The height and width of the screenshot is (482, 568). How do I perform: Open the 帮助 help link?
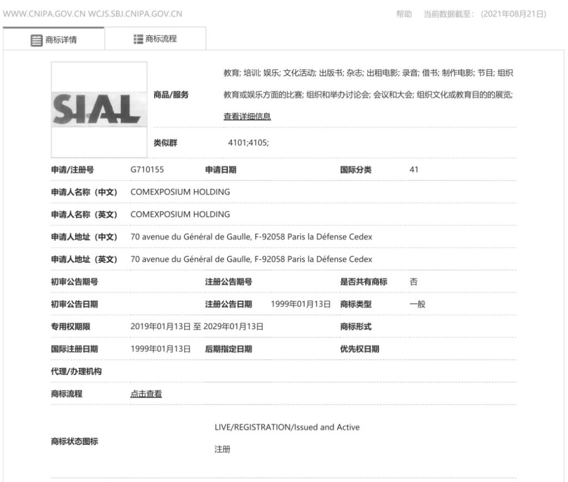[404, 14]
